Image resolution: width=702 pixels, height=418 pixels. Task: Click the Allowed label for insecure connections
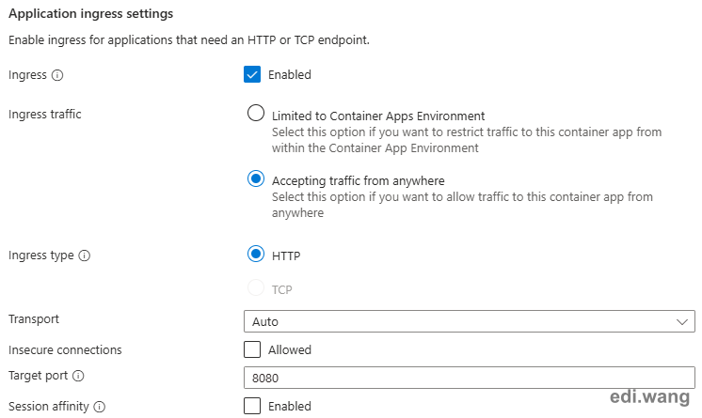pos(290,349)
